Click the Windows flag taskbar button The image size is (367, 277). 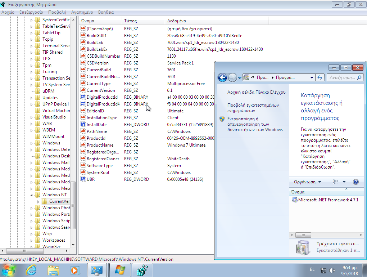tap(120, 270)
